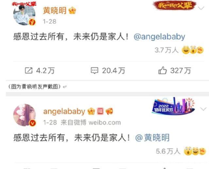Click the 黄晓明 username

pos(55,10)
